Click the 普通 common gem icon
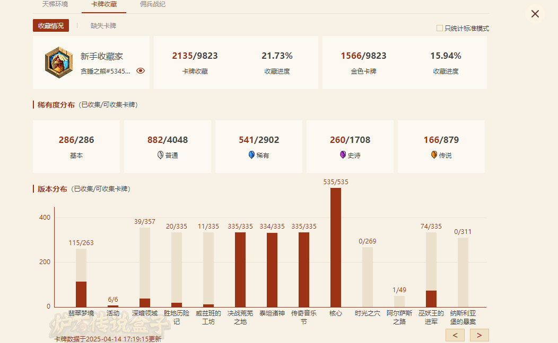 pos(160,155)
